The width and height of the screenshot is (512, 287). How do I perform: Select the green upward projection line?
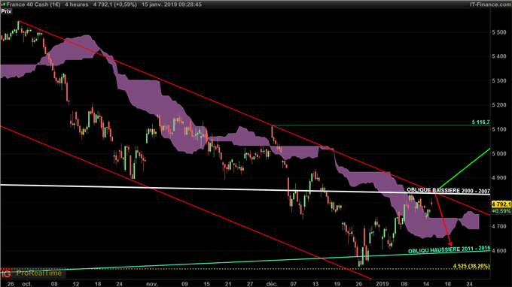pos(464,169)
